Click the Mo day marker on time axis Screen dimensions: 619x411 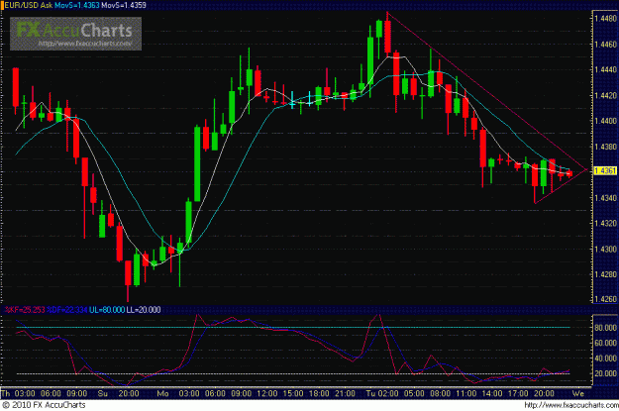[162, 393]
